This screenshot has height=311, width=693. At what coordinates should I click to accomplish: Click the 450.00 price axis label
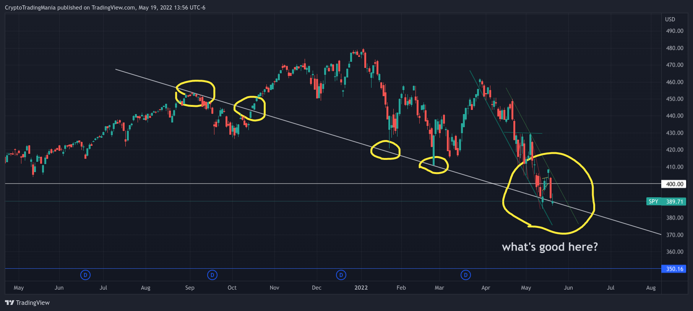pos(675,99)
